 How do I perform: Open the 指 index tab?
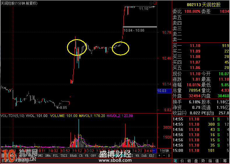click(210, 161)
